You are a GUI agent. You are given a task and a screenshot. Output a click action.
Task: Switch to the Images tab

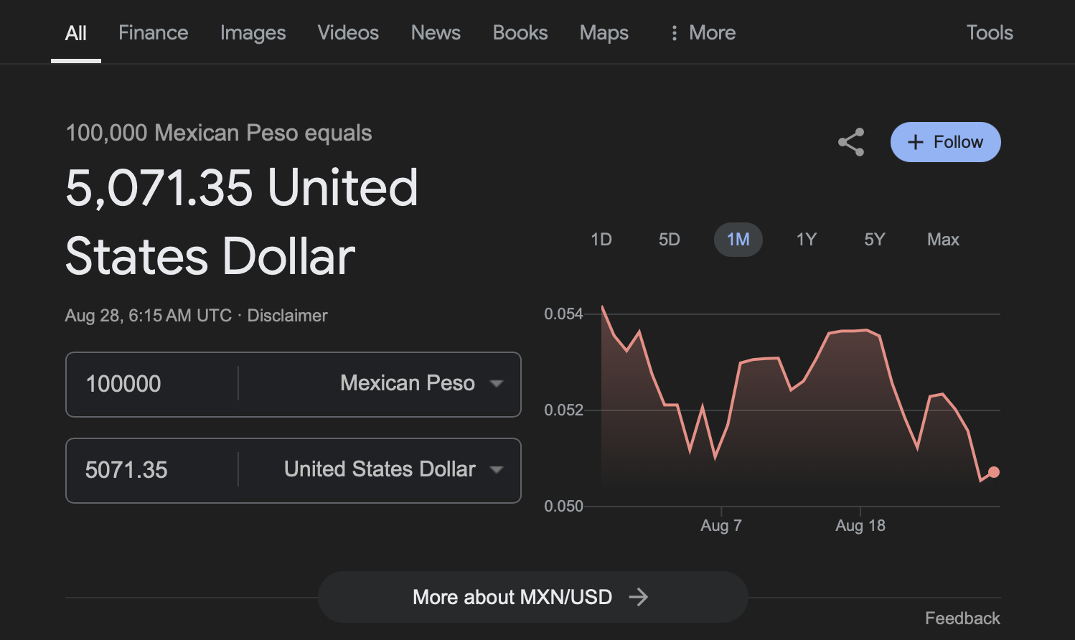click(253, 33)
